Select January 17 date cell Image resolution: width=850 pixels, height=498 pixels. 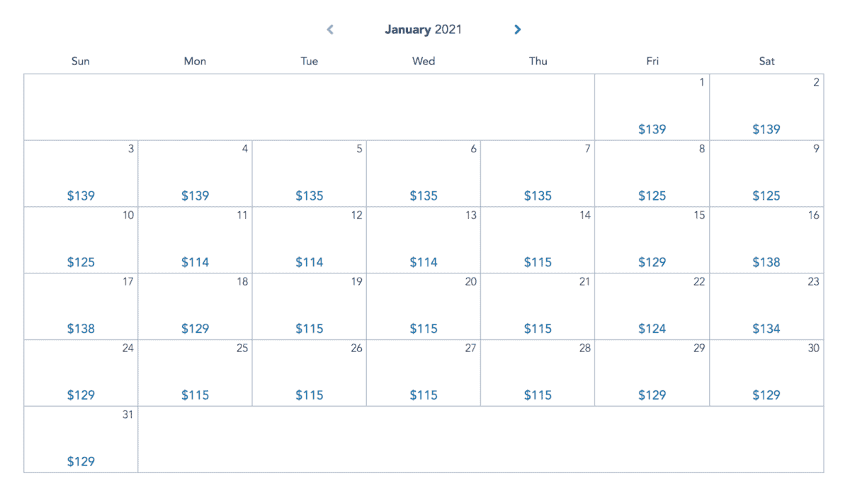coord(81,307)
